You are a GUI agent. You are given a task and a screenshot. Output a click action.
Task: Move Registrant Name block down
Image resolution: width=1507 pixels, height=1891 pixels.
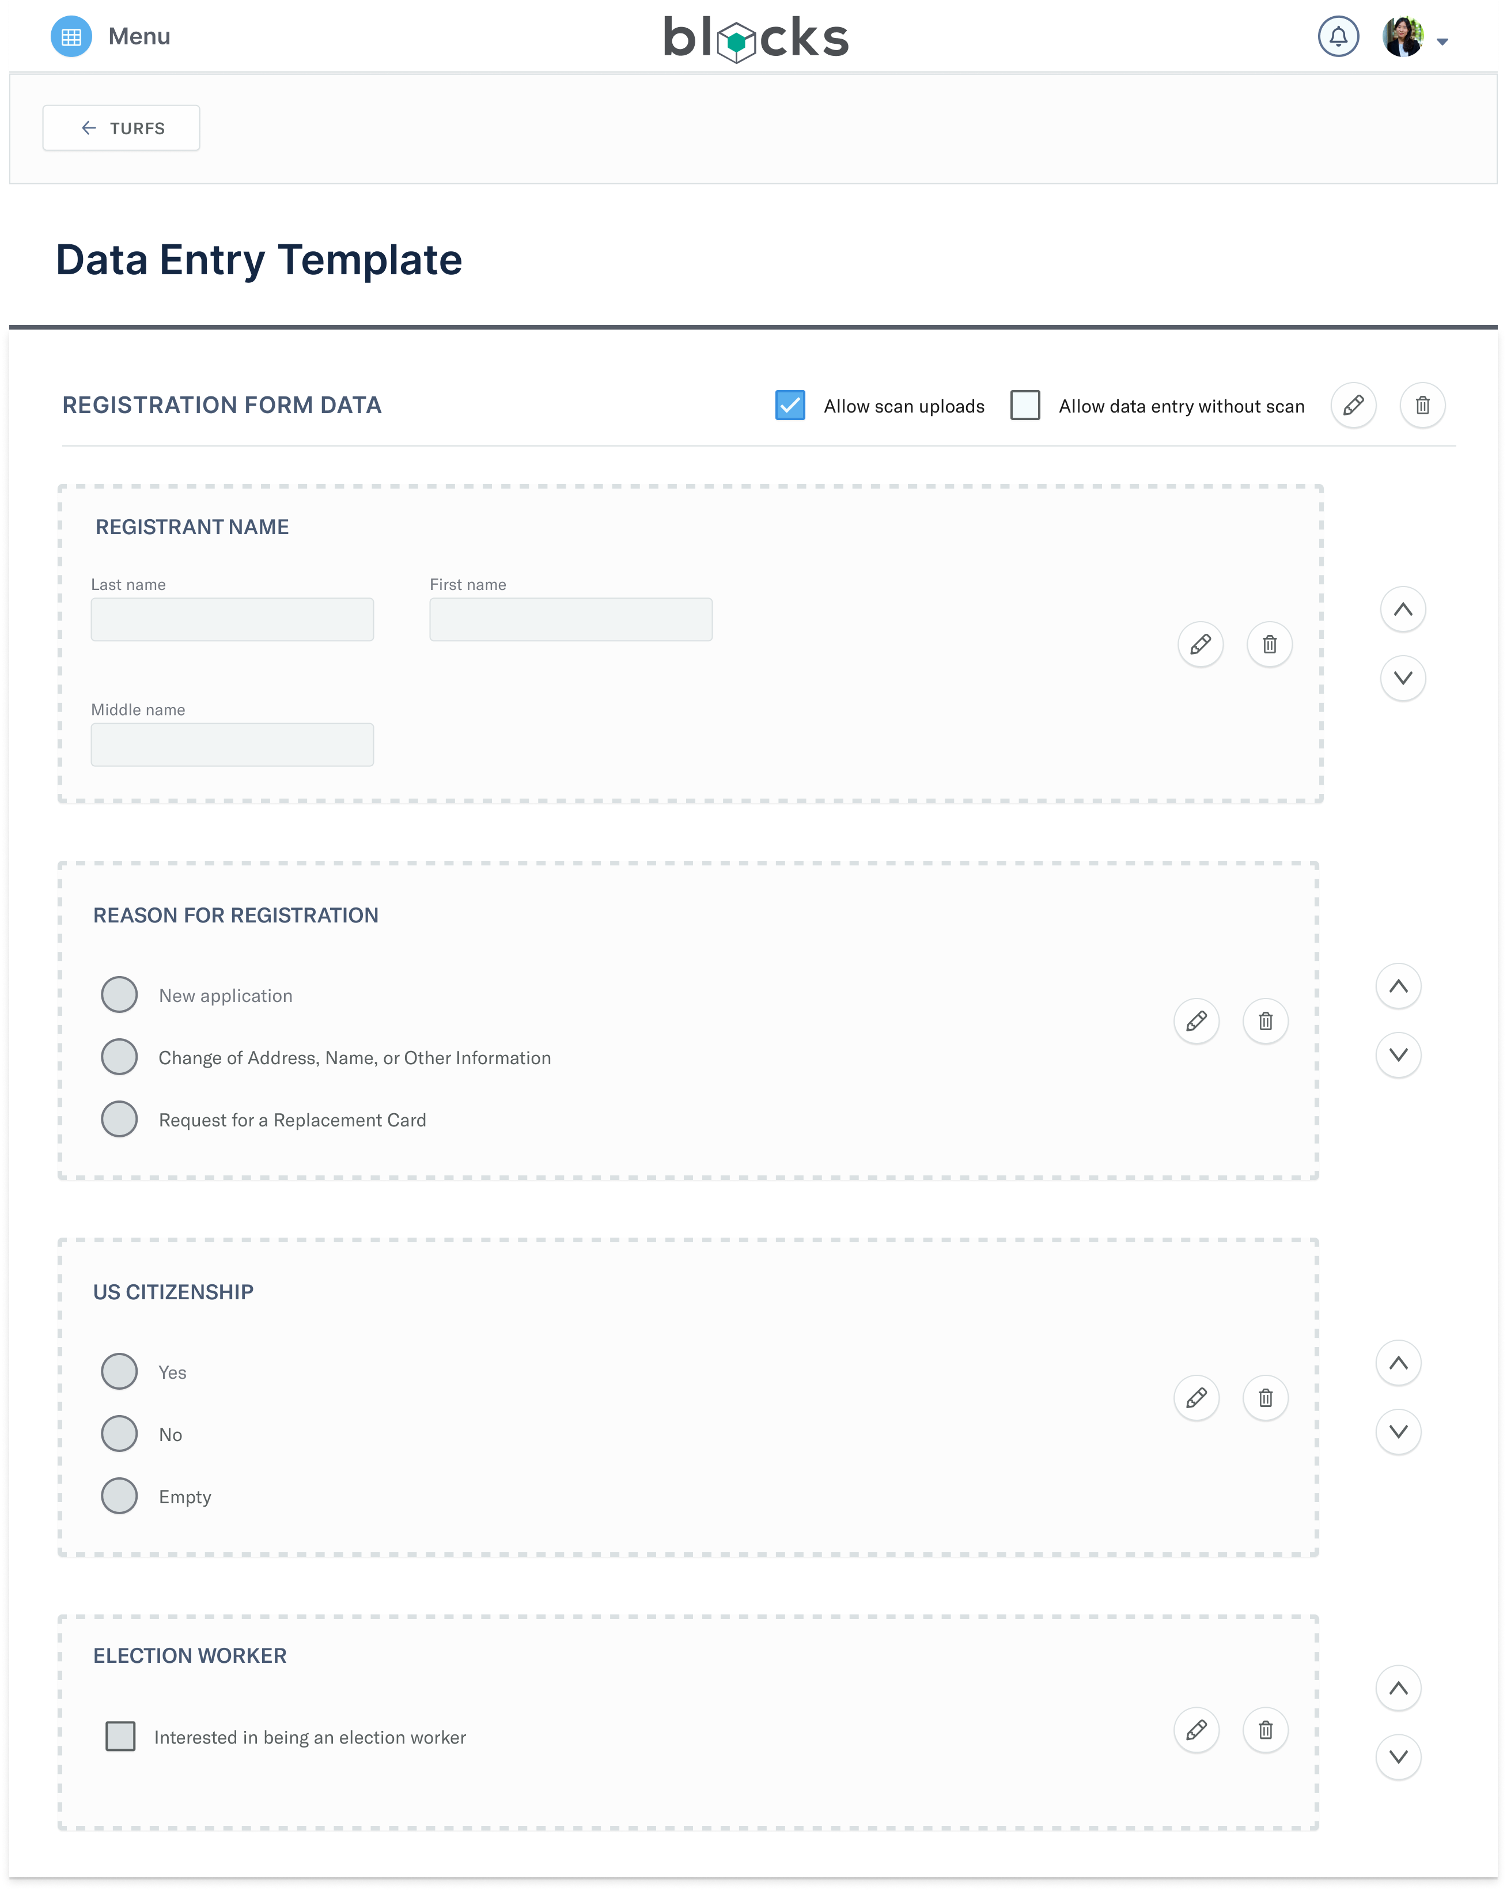1403,678
